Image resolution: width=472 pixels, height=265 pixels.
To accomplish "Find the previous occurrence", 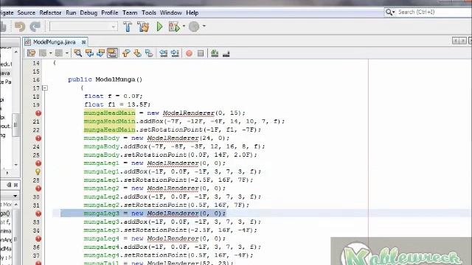I will pos(89,53).
